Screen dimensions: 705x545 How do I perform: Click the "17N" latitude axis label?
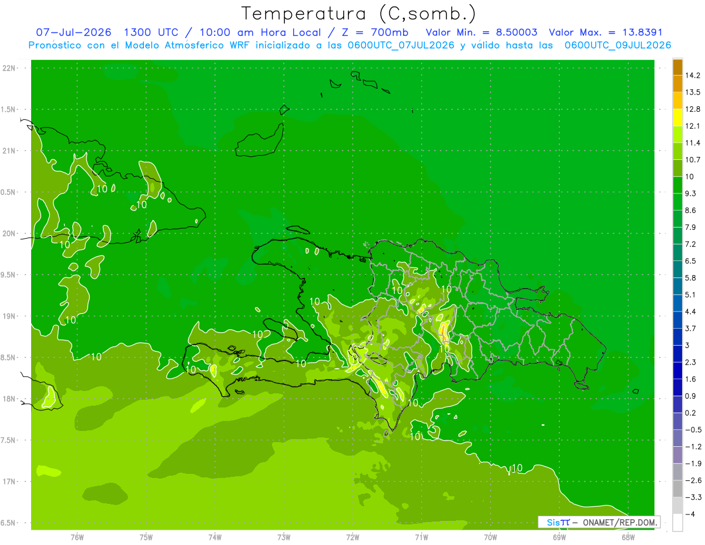(9, 482)
